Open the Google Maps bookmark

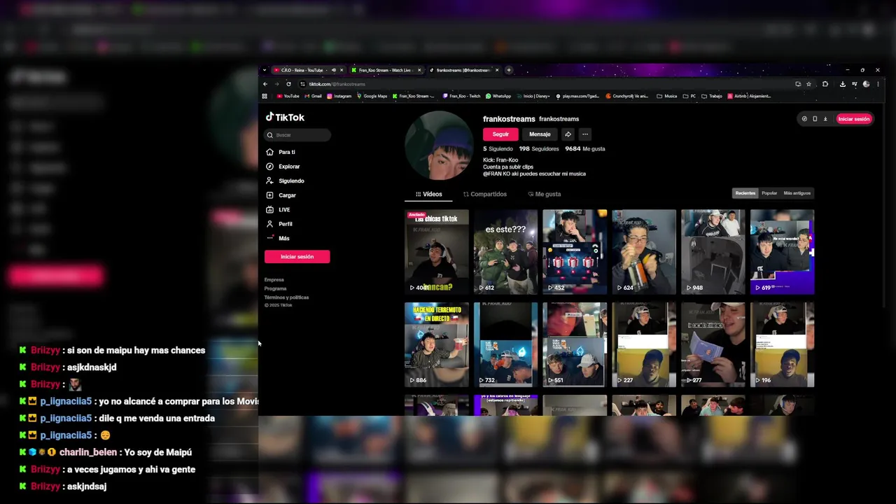coord(372,96)
